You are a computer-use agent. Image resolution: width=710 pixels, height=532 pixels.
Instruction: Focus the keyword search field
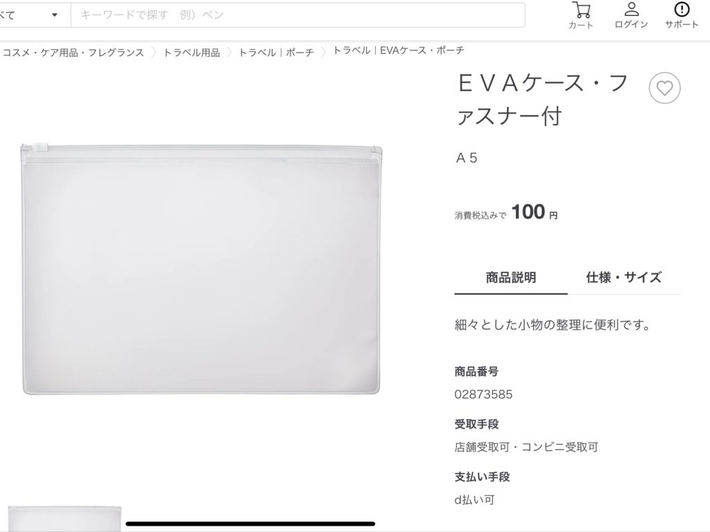(x=298, y=15)
